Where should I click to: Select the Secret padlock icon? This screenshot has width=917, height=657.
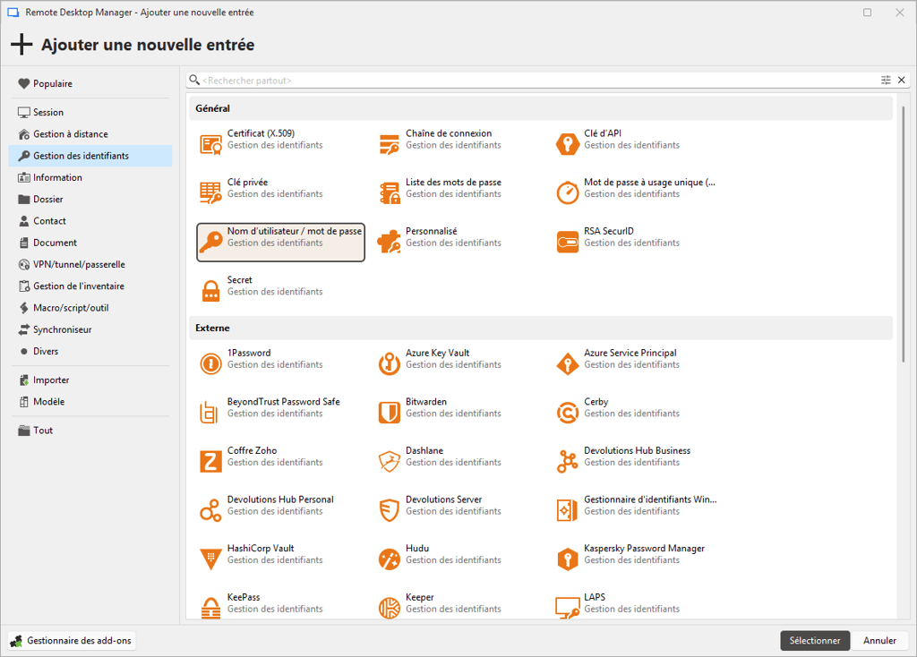210,292
